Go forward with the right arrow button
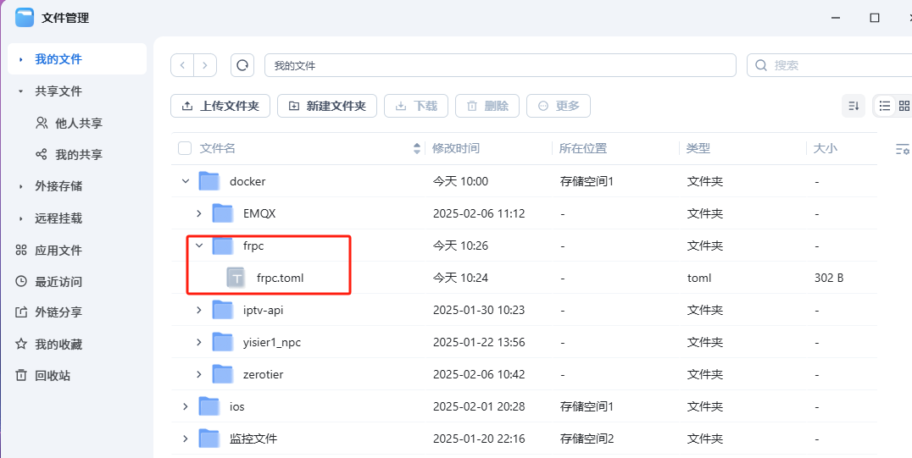This screenshot has width=912, height=458. click(x=205, y=65)
